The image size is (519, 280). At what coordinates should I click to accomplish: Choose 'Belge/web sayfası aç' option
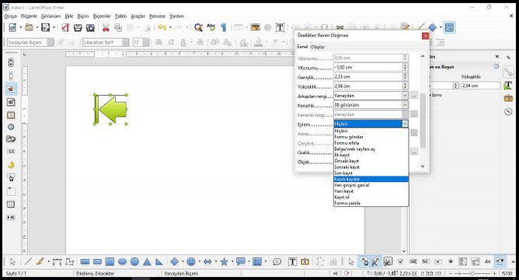pyautogui.click(x=371, y=149)
